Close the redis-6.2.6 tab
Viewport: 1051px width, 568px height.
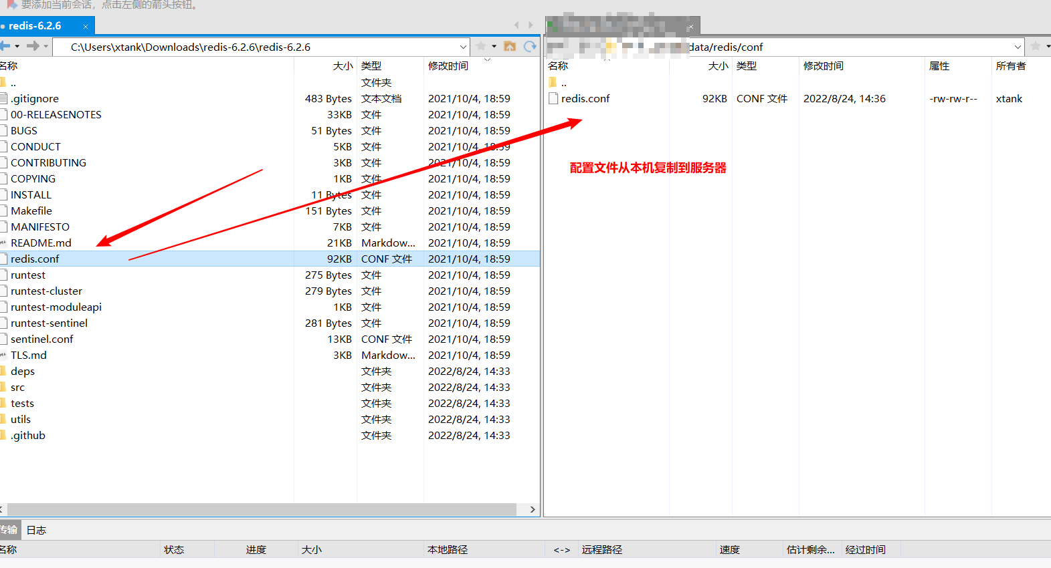(x=86, y=27)
